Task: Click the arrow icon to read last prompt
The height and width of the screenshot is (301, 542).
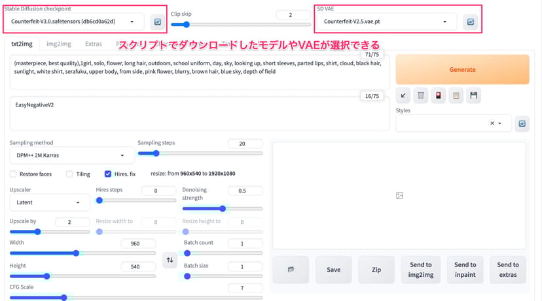Action: coord(403,96)
